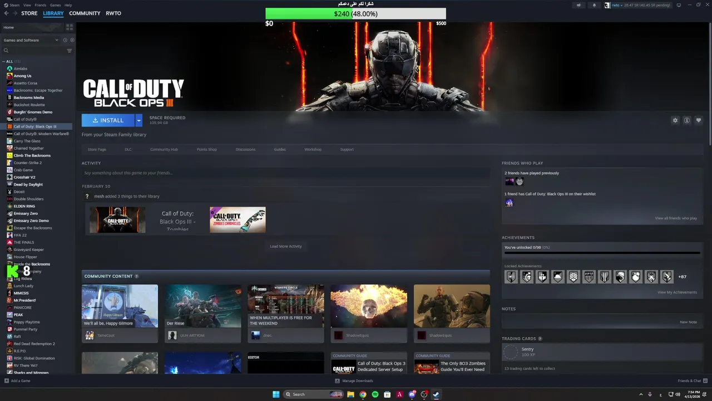712x401 pixels.
Task: Click the Sentry trading card badge
Action: (510, 352)
